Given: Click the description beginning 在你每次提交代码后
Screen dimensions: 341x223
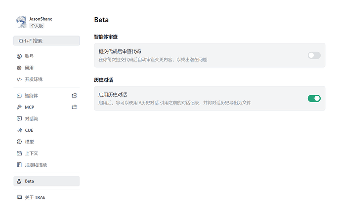Looking at the screenshot, I should 153,60.
